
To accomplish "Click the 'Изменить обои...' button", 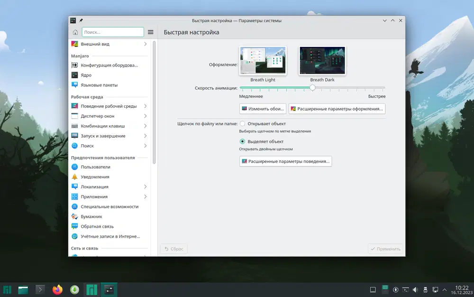I will pyautogui.click(x=263, y=109).
